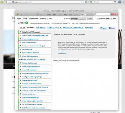Open the Firebug window menu triangle
This screenshot has width=125, height=113.
pyautogui.click(x=17, y=11)
